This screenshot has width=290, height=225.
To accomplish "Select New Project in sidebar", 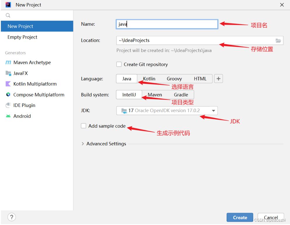I will pos(20,26).
